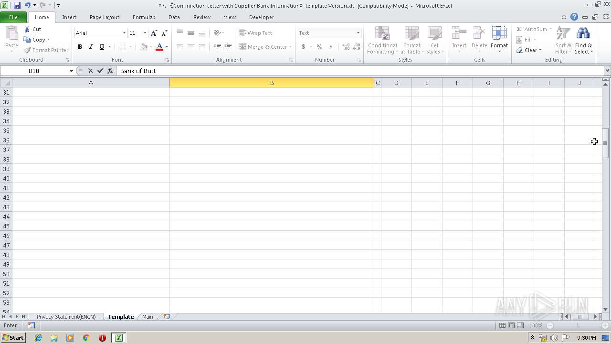
Task: Click the Undo icon in Quick Access toolbar
Action: tap(27, 5)
